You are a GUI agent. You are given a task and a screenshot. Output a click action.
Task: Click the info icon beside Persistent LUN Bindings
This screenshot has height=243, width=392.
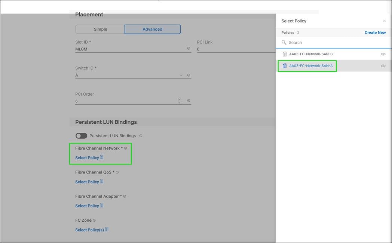[x=141, y=136]
